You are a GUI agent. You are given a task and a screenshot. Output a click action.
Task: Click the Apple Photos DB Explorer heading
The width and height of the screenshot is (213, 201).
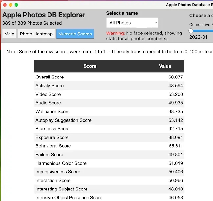click(x=44, y=15)
